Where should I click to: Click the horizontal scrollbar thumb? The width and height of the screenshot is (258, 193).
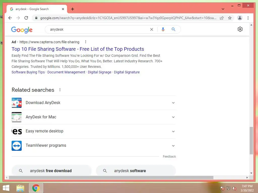(111, 177)
